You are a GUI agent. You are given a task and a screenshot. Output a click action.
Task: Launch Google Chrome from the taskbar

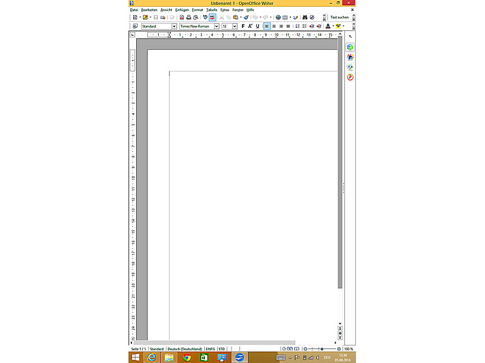coord(187,358)
